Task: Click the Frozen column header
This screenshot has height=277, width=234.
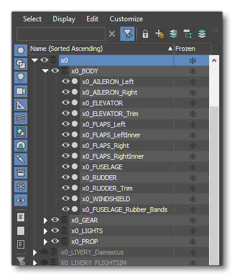Action: pos(193,49)
